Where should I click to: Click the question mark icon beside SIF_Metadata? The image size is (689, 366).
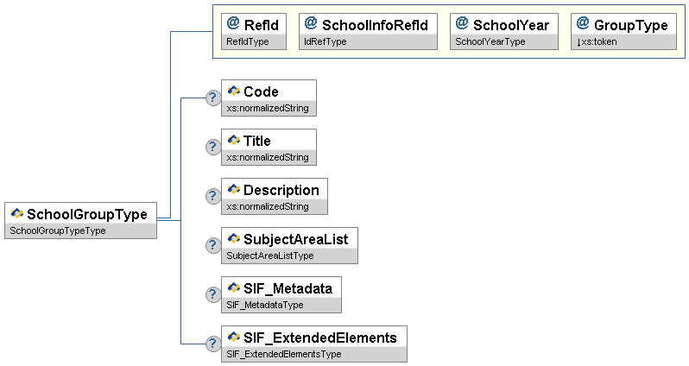pos(213,294)
